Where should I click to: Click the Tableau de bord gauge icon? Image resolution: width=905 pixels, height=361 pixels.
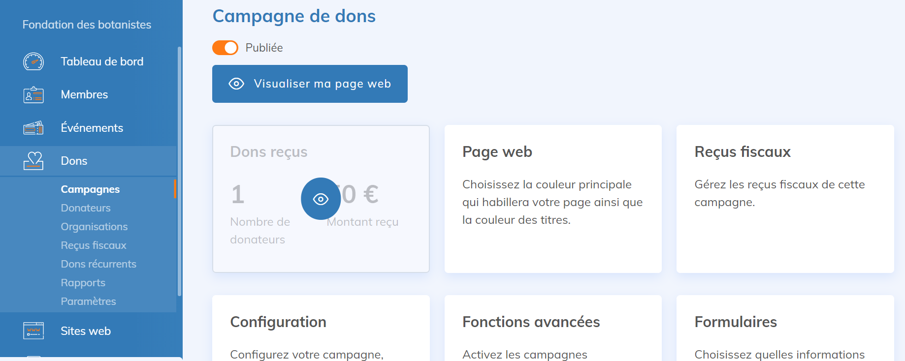pyautogui.click(x=33, y=61)
